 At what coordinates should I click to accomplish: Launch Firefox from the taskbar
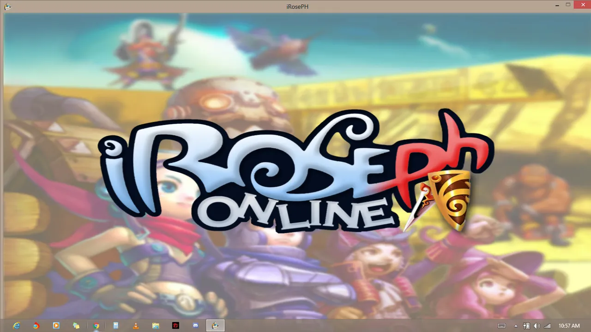(x=36, y=326)
